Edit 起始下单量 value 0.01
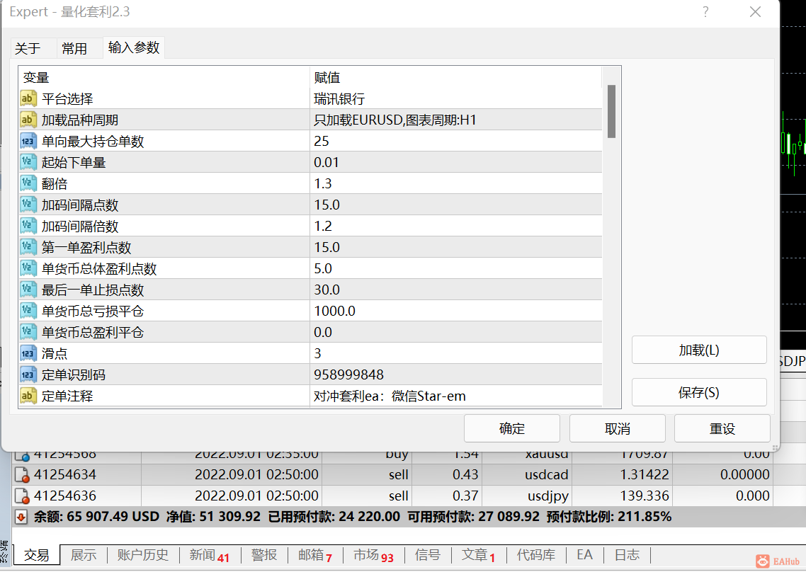The width and height of the screenshot is (806, 572). 456,162
